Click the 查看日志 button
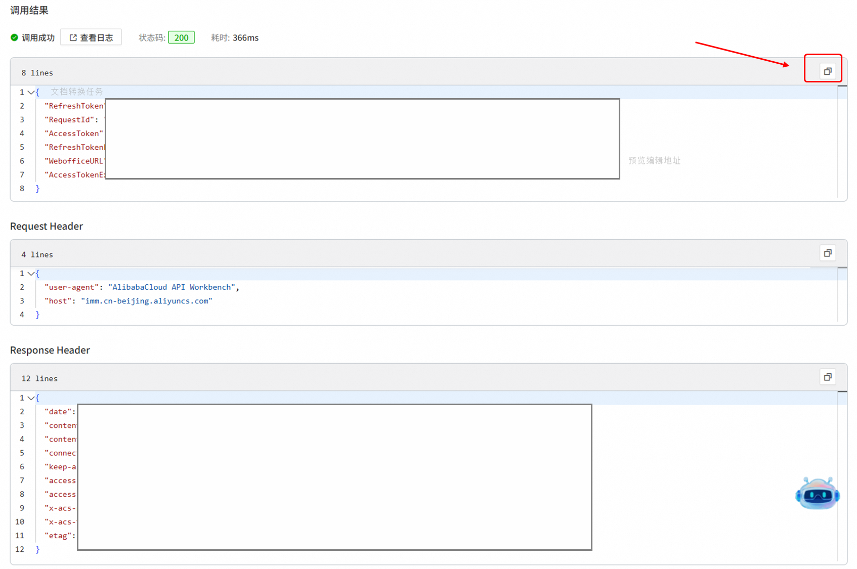This screenshot has height=569, width=857. point(91,37)
